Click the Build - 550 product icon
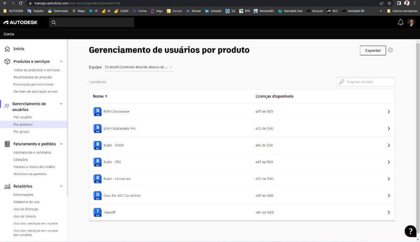Screen dimensions: 420x242 tap(97, 162)
